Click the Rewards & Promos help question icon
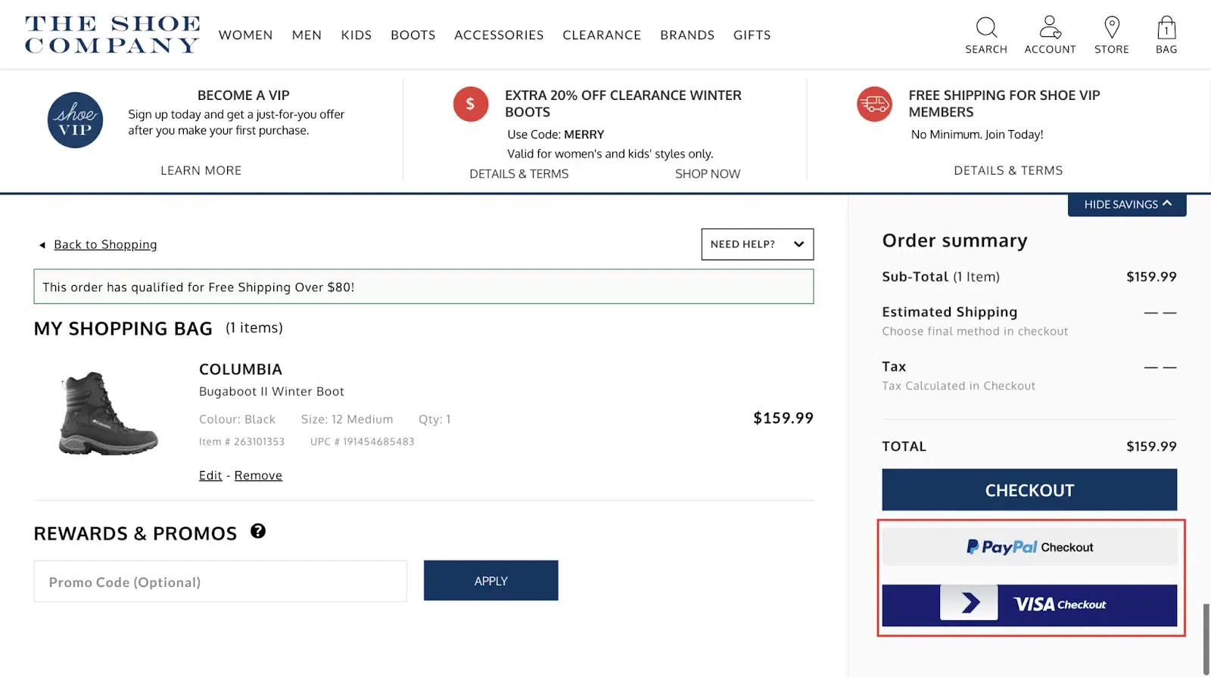1211x677 pixels. coord(258,531)
